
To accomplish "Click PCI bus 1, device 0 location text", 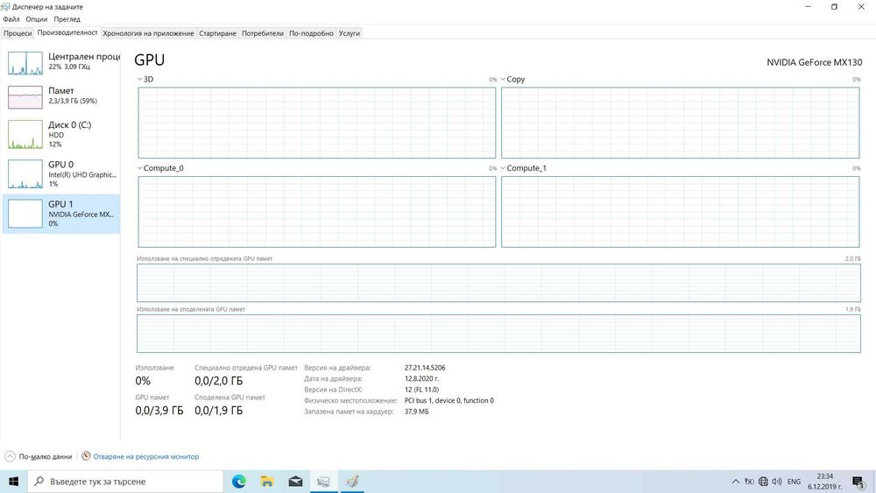I will pos(449,400).
